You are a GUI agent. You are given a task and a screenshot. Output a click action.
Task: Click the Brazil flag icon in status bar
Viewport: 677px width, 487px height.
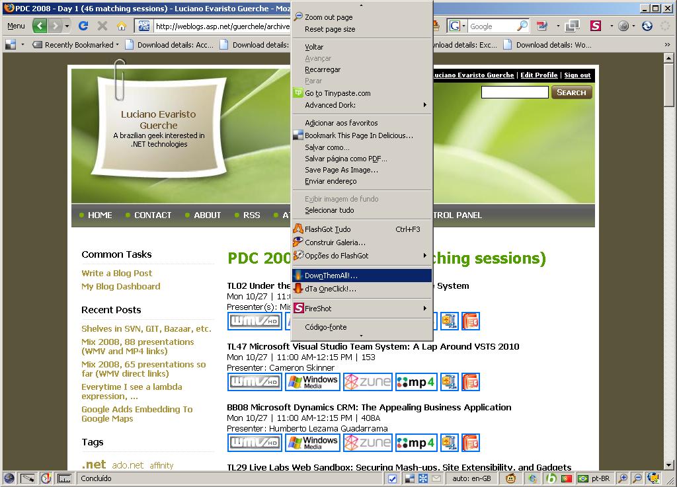[x=583, y=478]
